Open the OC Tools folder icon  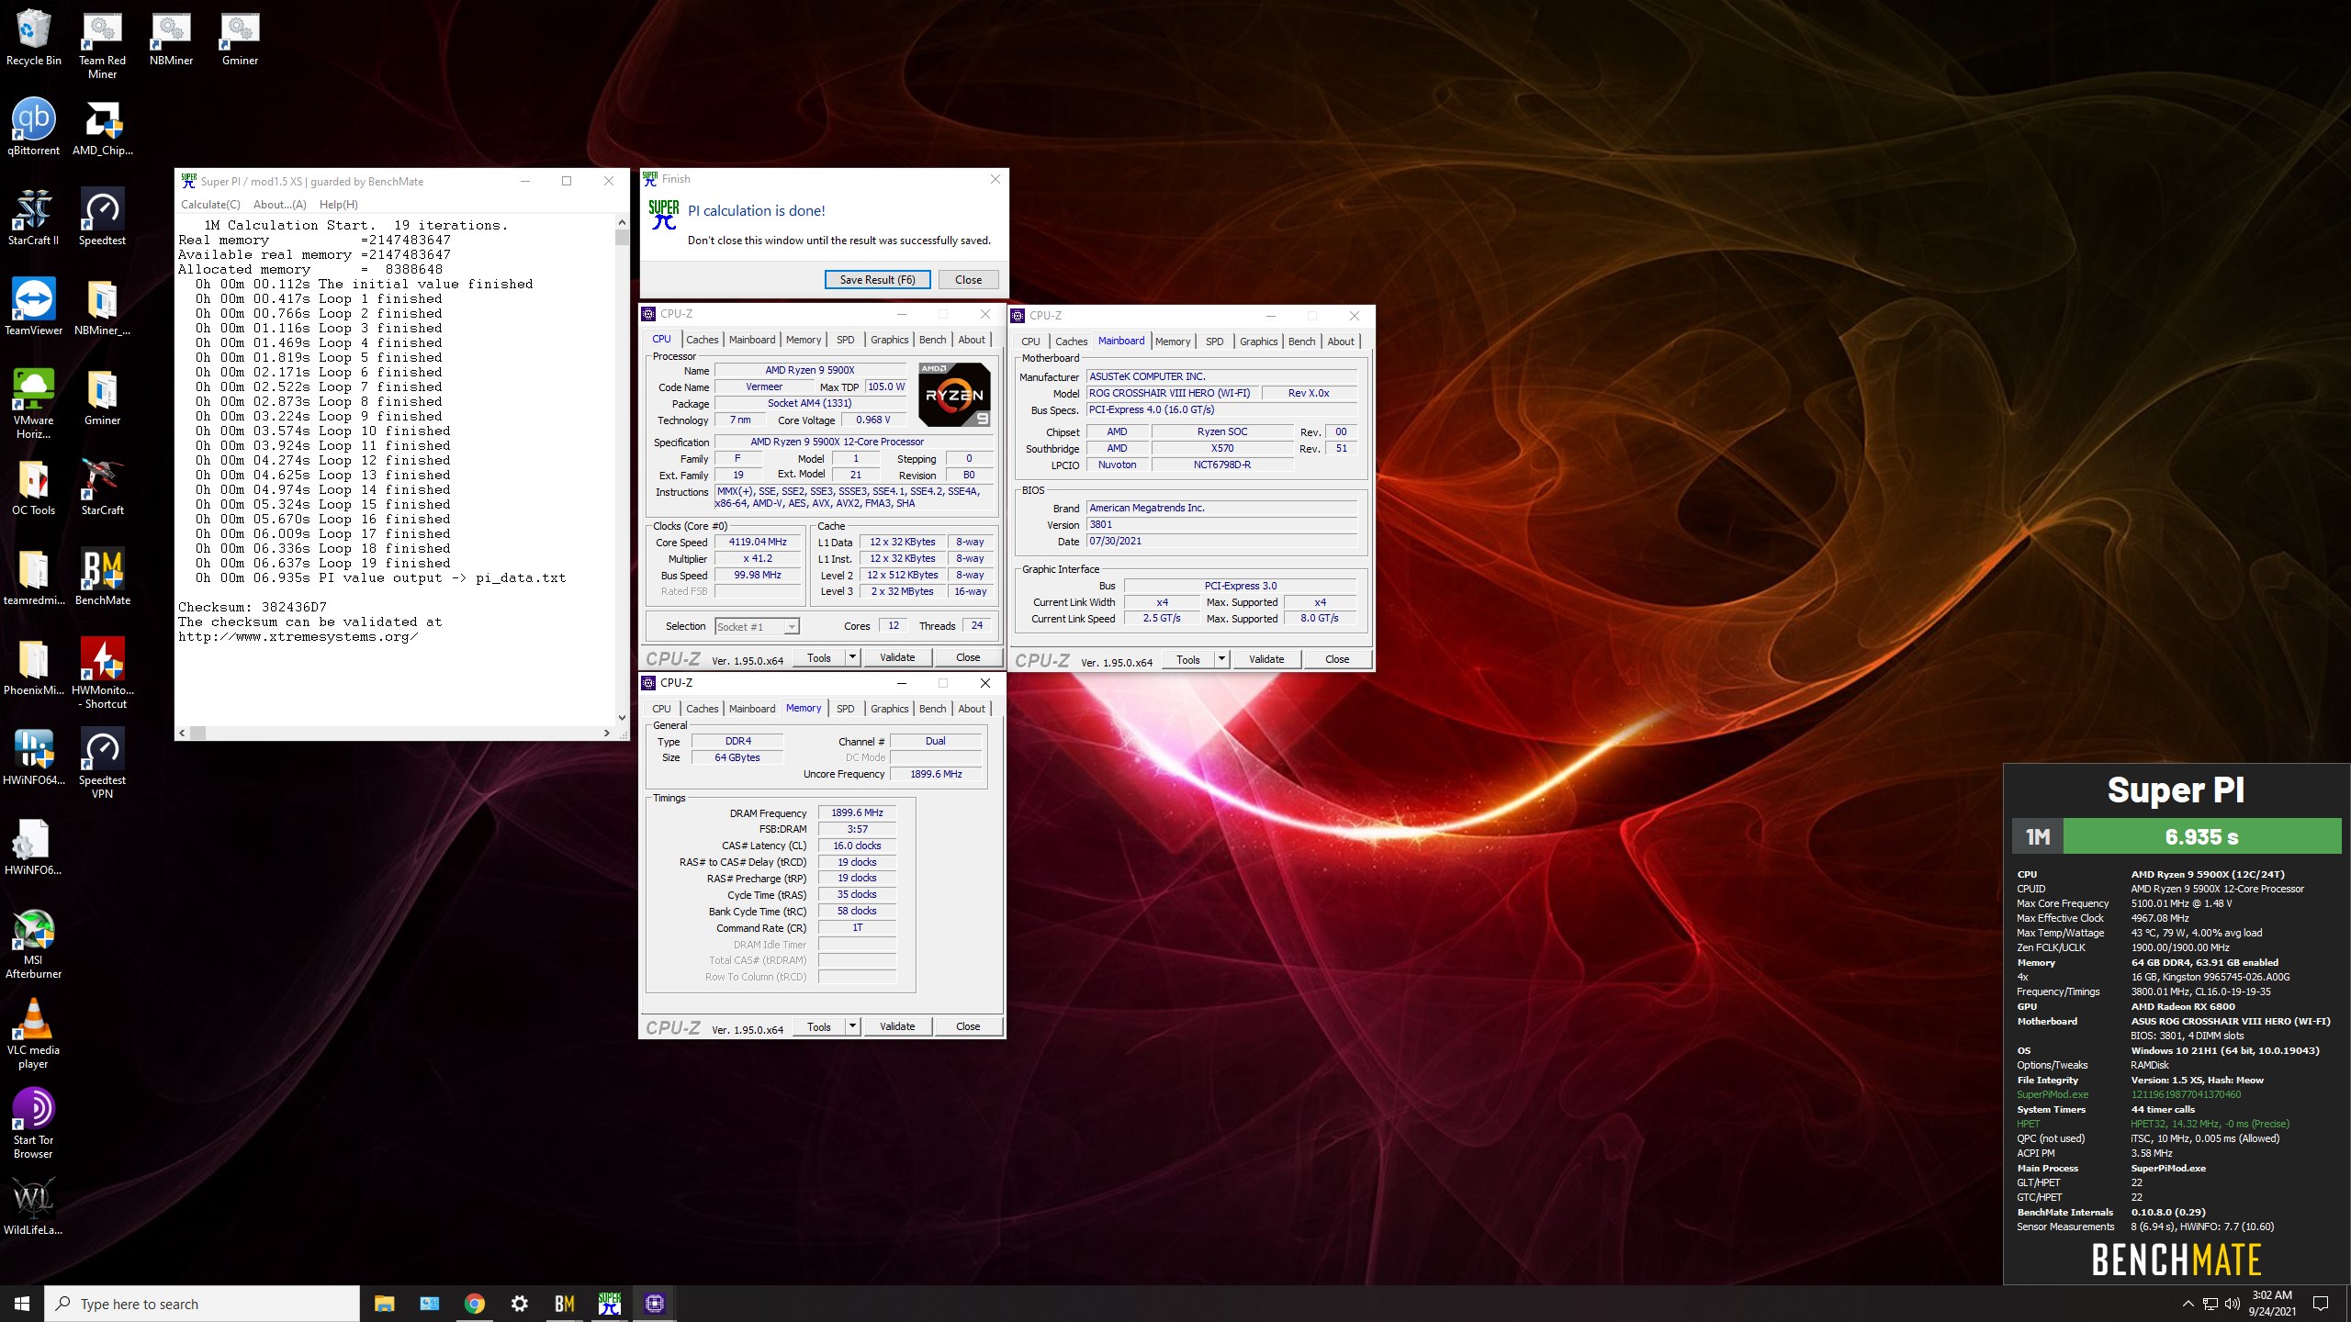click(34, 487)
